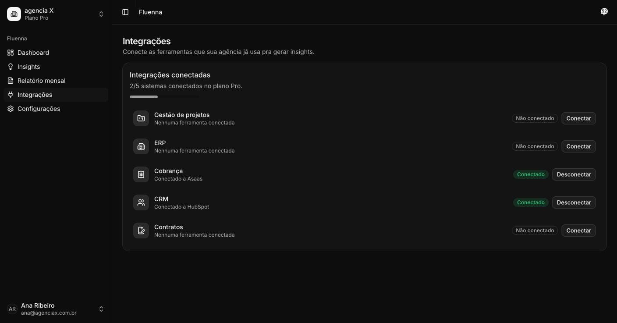Viewport: 617px width, 323px height.
Task: Connect the ERP integration
Action: pos(578,146)
